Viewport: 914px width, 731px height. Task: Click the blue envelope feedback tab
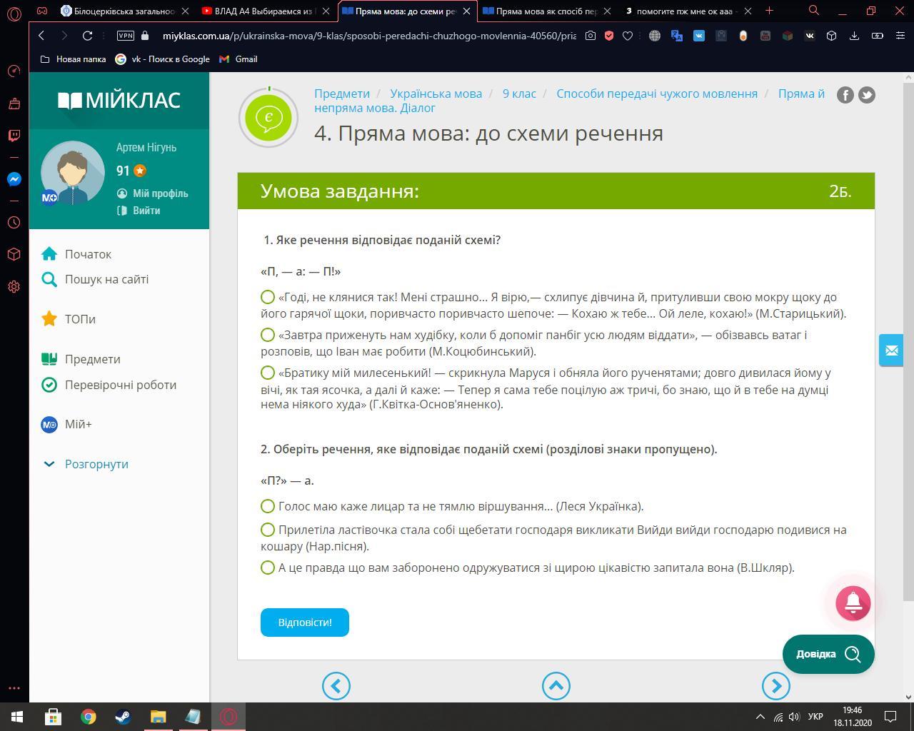891,351
